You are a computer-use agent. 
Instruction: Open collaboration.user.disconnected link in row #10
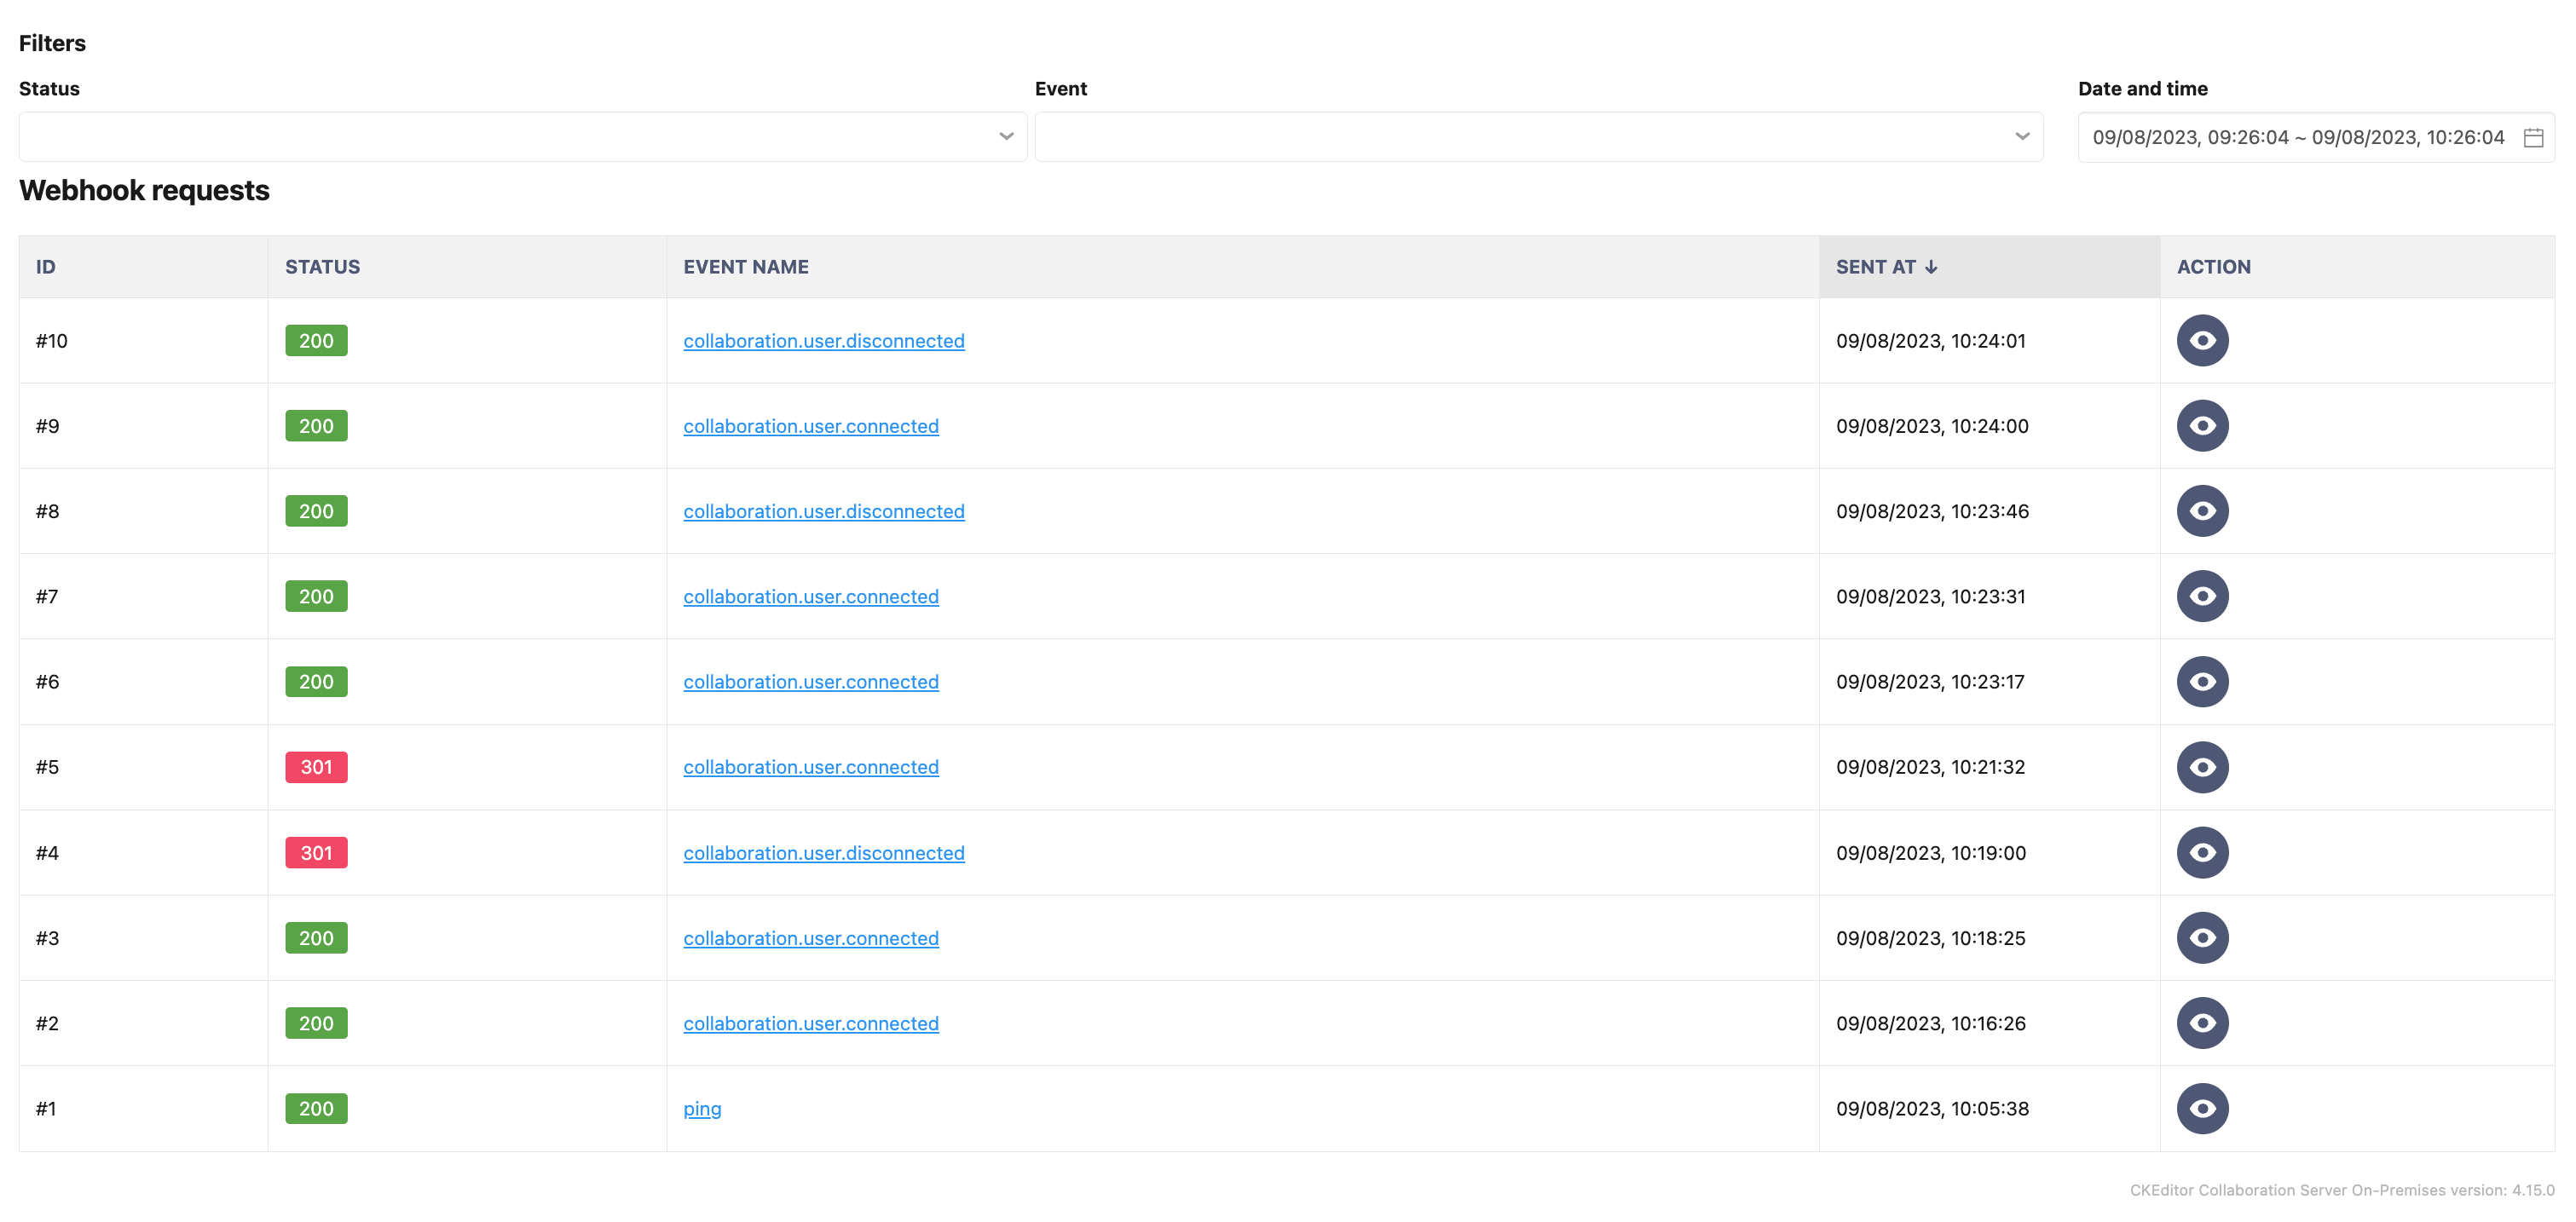824,341
